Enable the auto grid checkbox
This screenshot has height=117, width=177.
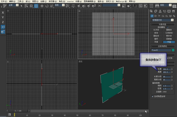(168, 27)
